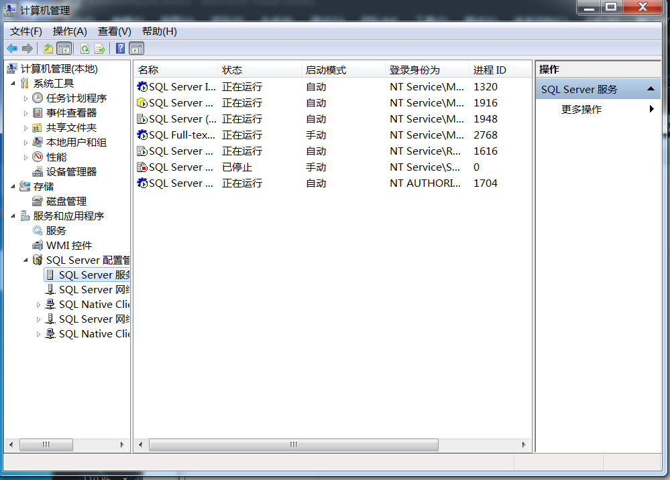Expand the 任务计划程序 node

click(x=25, y=98)
